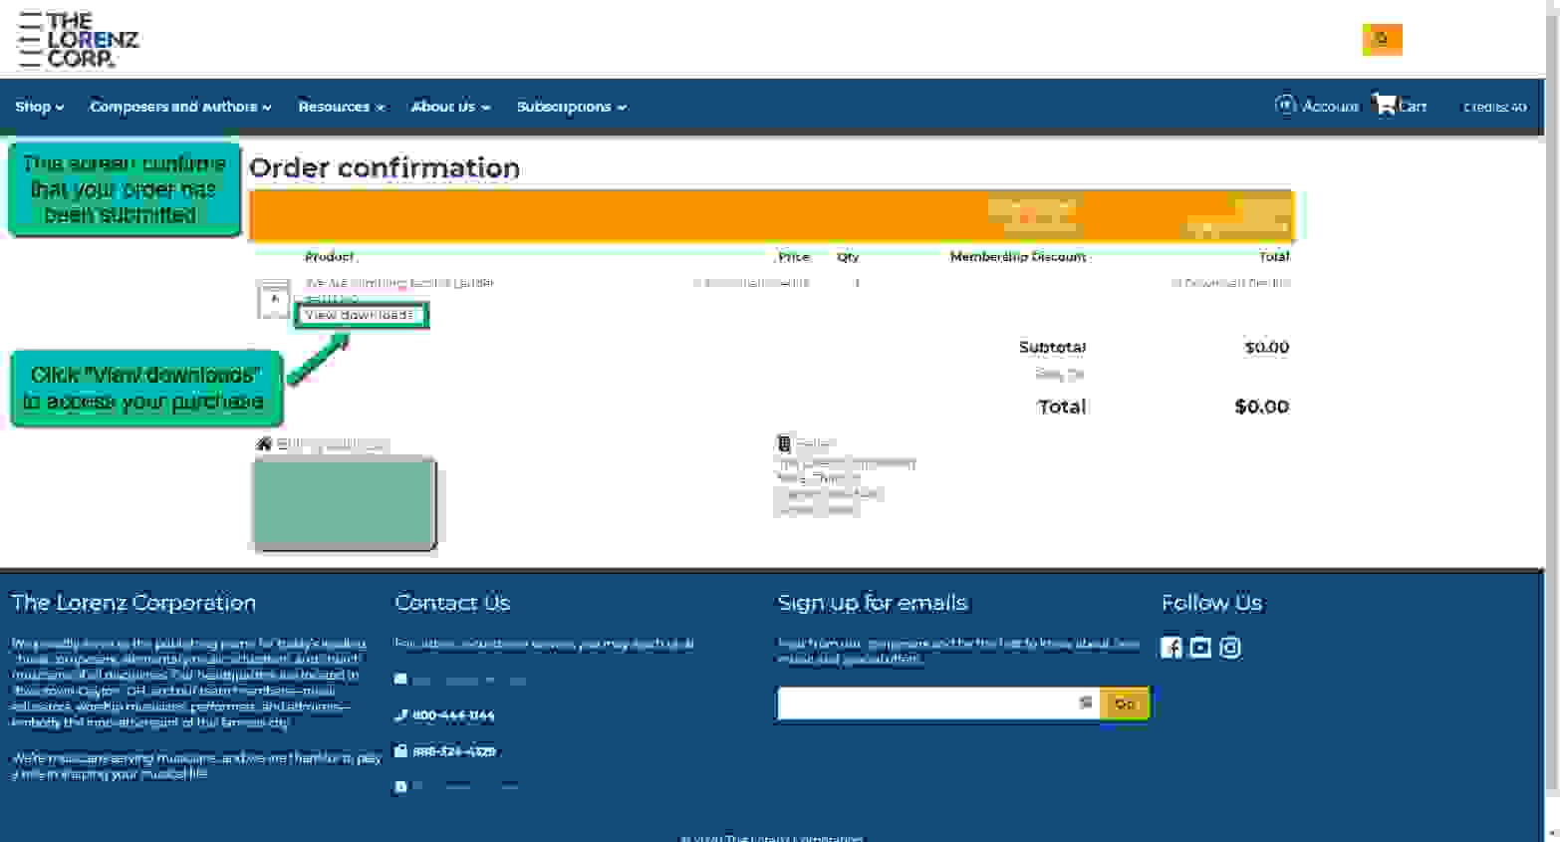
Task: Click the fax number starting with 888
Action: click(x=453, y=751)
